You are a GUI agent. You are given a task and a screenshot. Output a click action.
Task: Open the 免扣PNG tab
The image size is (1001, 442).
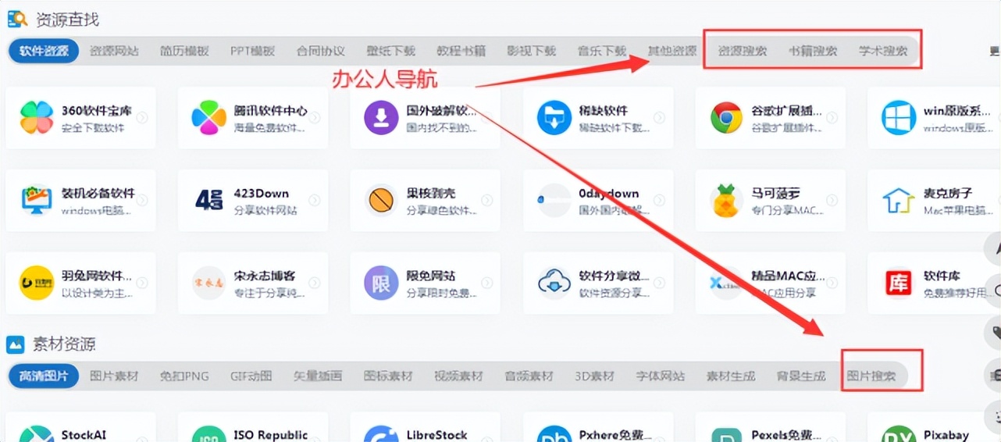coord(184,376)
